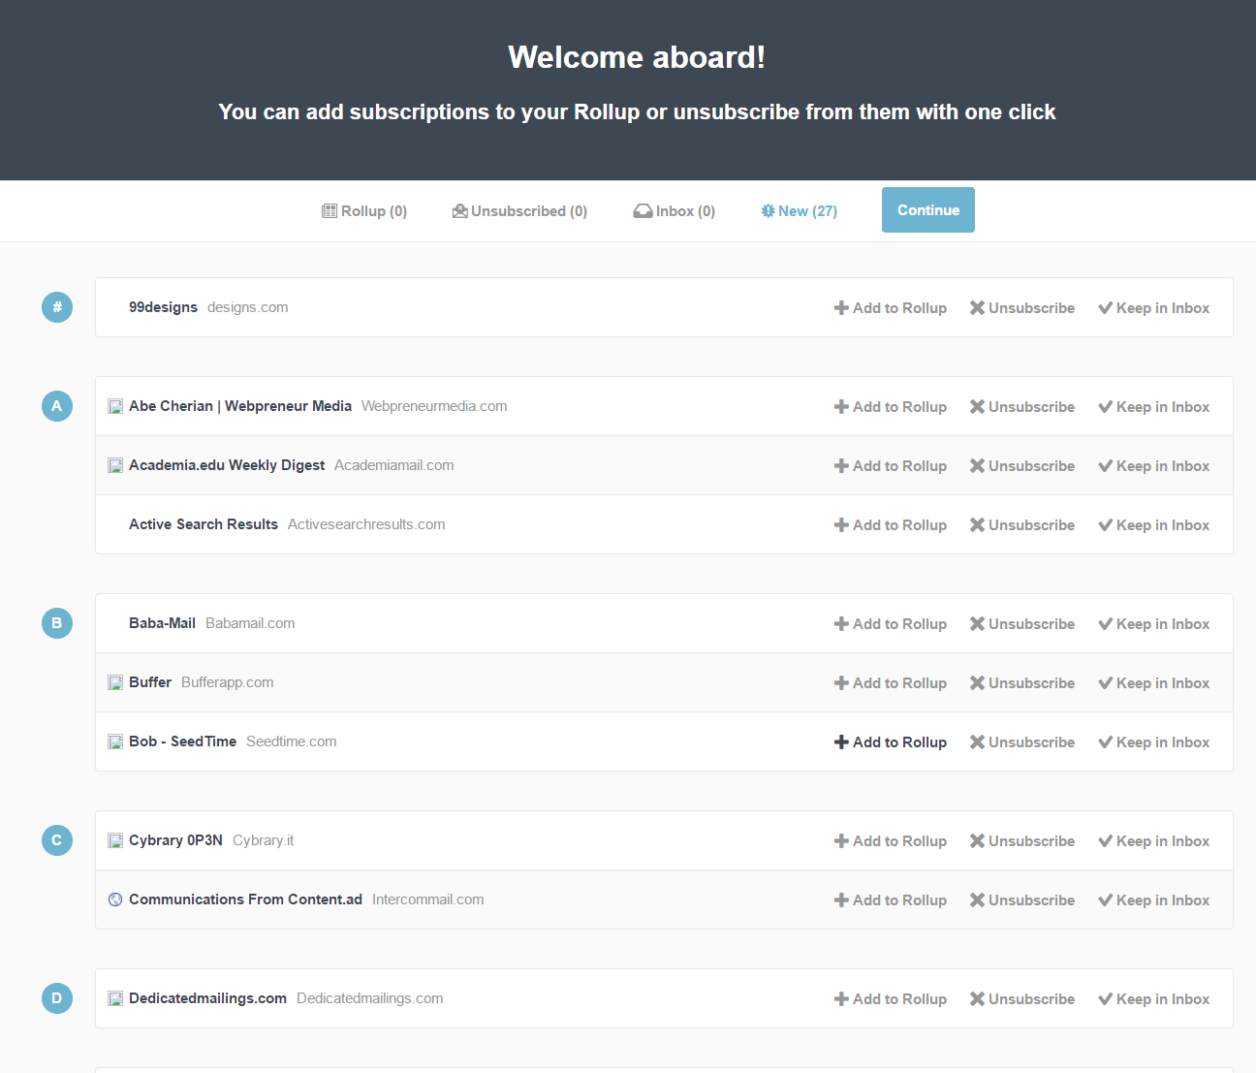Click the Cybrary 0P3N sender logo icon
1256x1073 pixels.
click(x=115, y=841)
